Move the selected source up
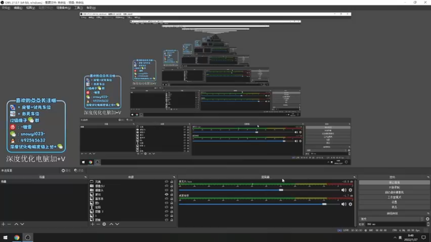The height and width of the screenshot is (242, 431). [x=112, y=224]
